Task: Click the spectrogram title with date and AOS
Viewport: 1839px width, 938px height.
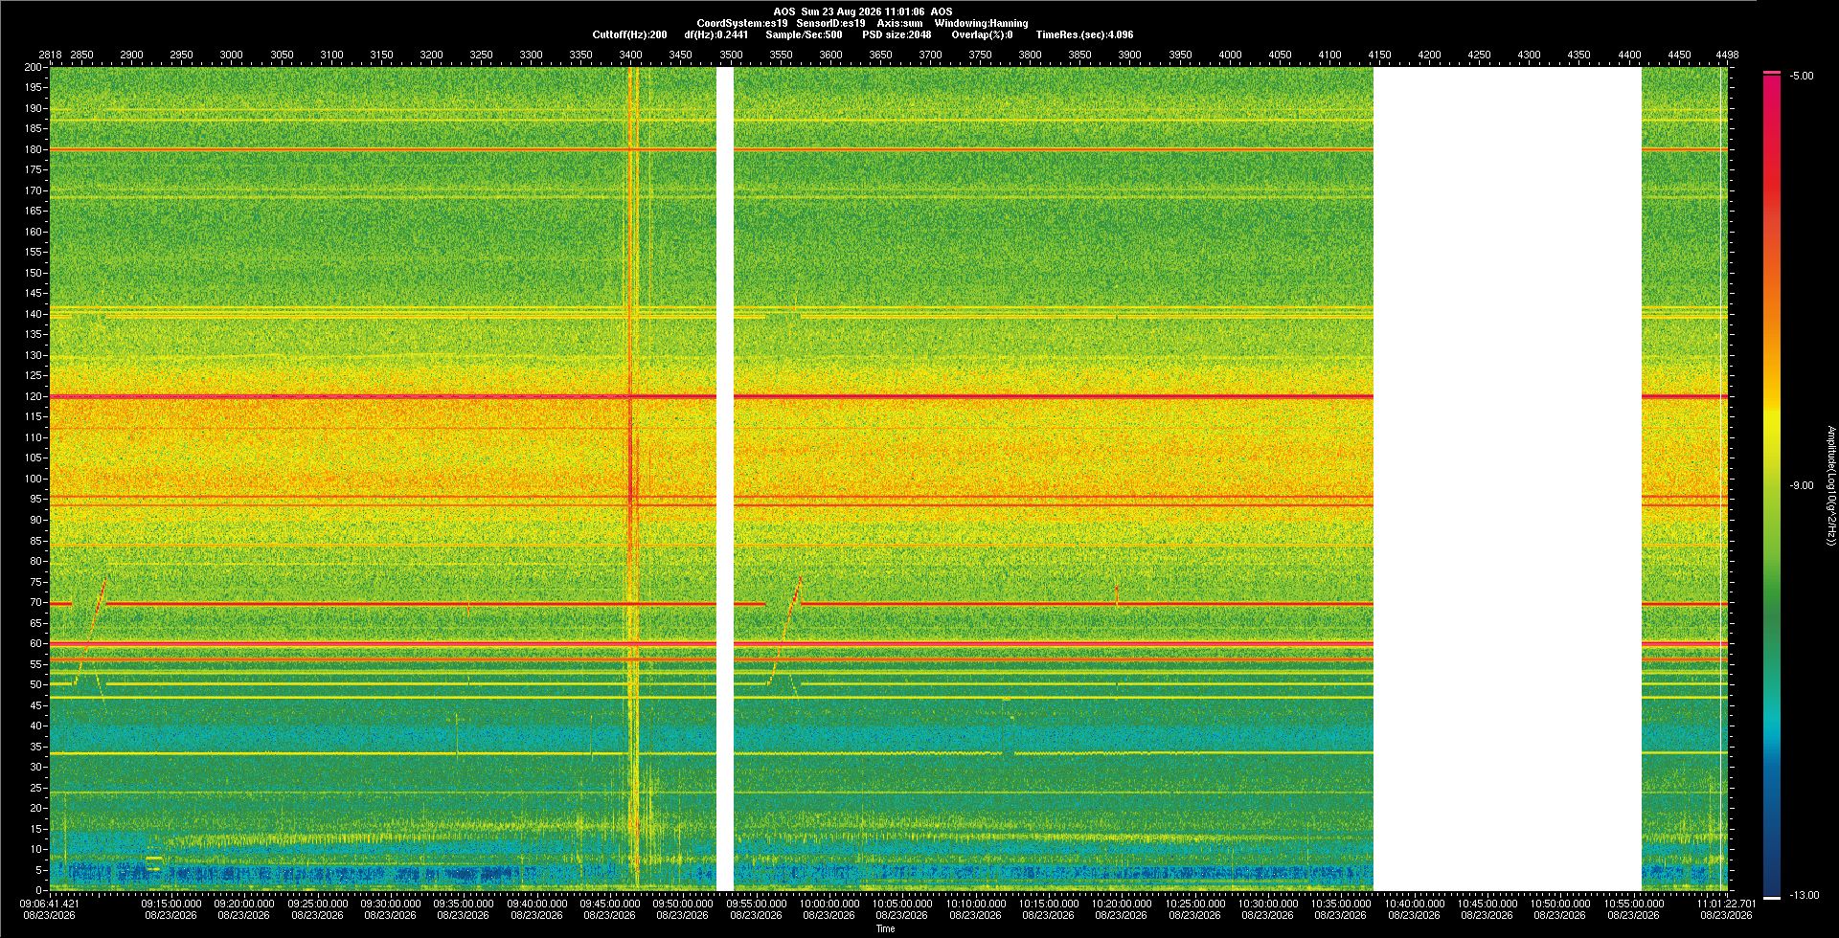Action: tap(863, 11)
